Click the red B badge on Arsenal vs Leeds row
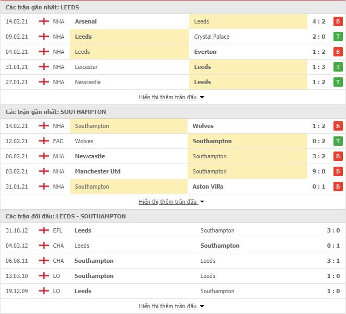Image resolution: width=346 pixels, height=314 pixels. [338, 21]
